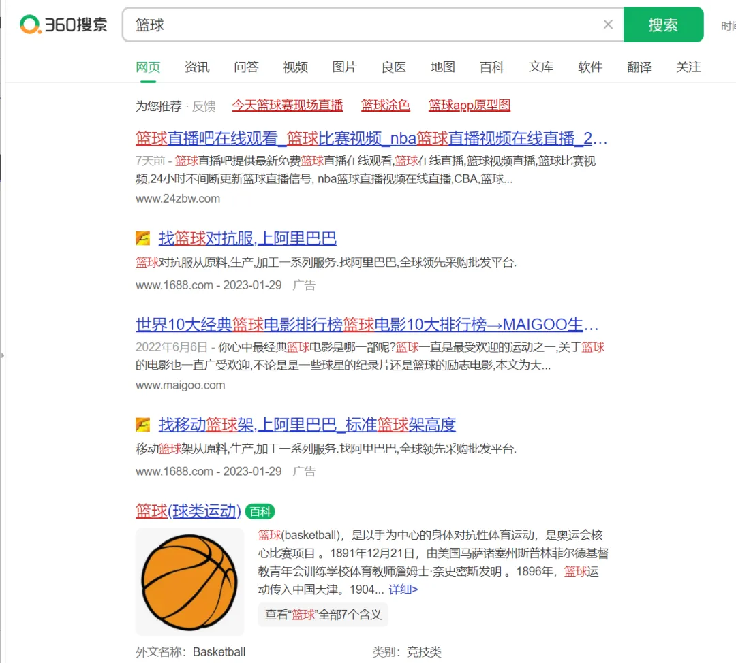Click 查看“篮球”全部7个含义 button
This screenshot has height=663, width=736.
[323, 614]
